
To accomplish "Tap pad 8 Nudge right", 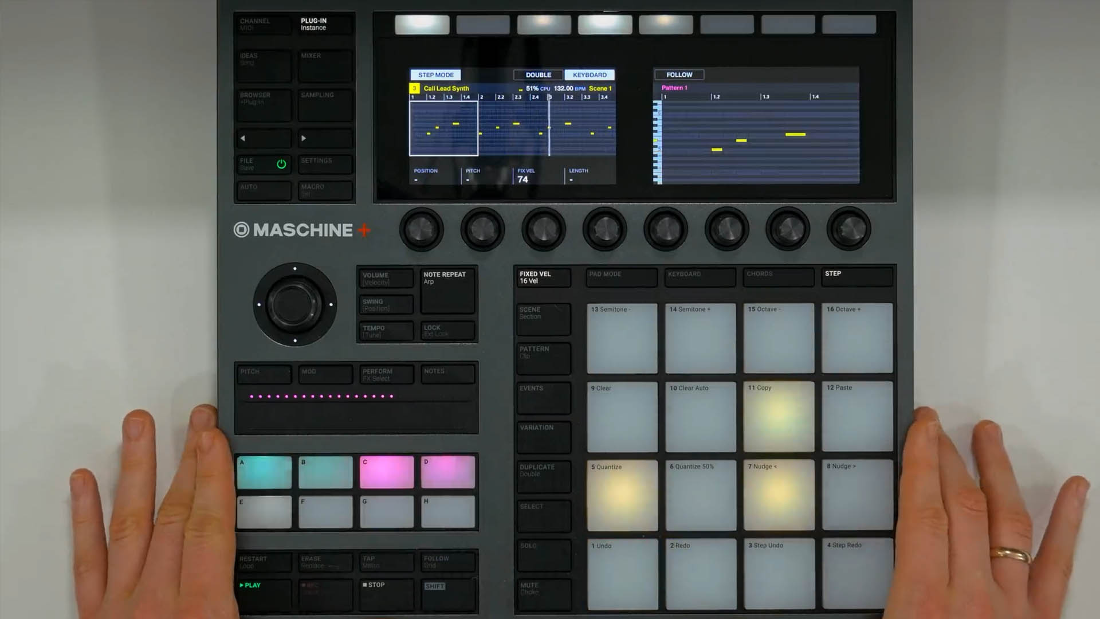I will 858,495.
